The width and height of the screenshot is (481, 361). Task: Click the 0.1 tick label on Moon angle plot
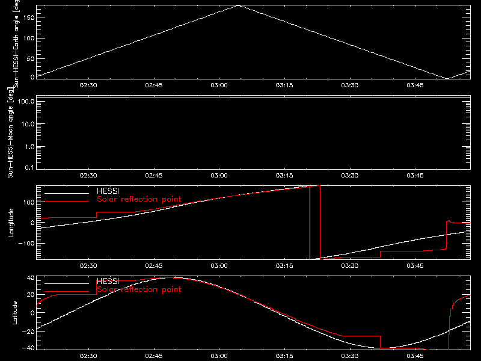(x=29, y=167)
